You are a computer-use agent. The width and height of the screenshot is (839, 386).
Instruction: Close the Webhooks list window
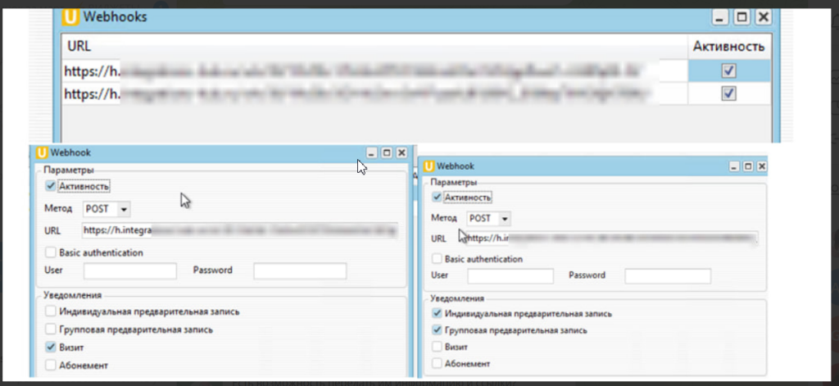[x=762, y=17]
